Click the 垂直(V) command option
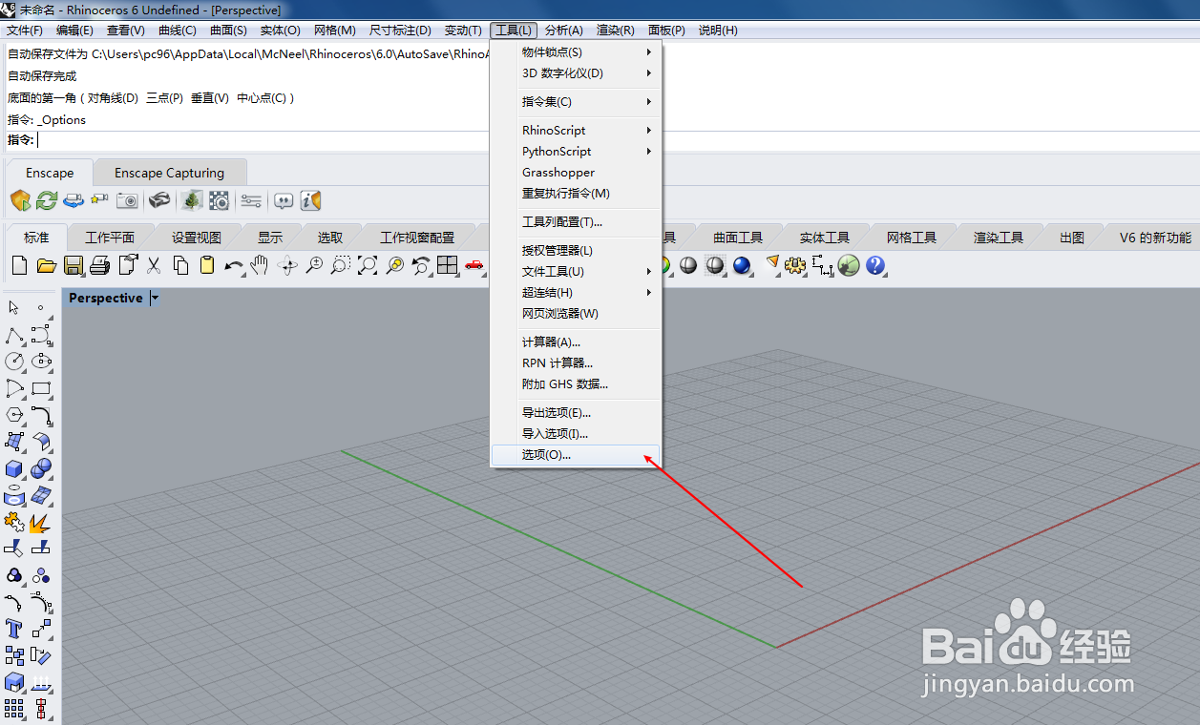 pyautogui.click(x=210, y=98)
